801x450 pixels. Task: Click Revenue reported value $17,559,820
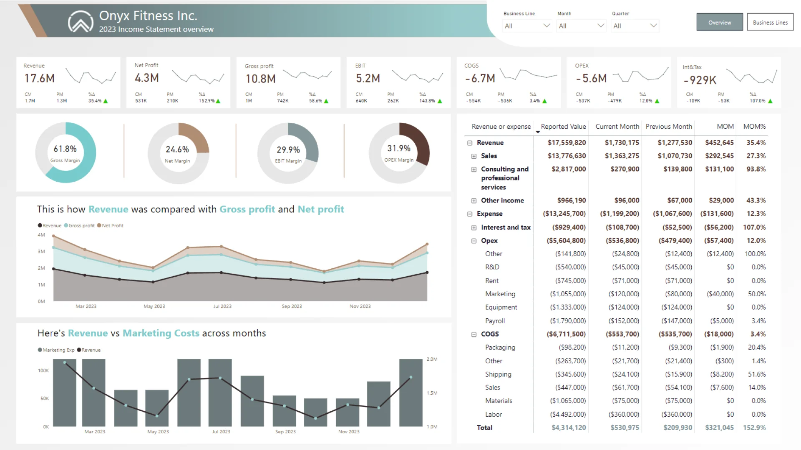[x=567, y=143]
